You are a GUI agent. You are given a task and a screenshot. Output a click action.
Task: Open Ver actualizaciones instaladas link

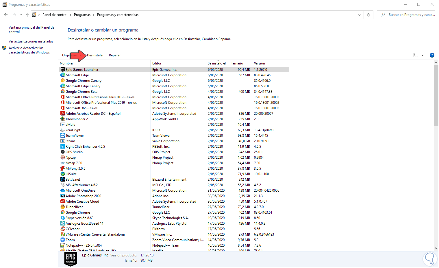coord(31,41)
